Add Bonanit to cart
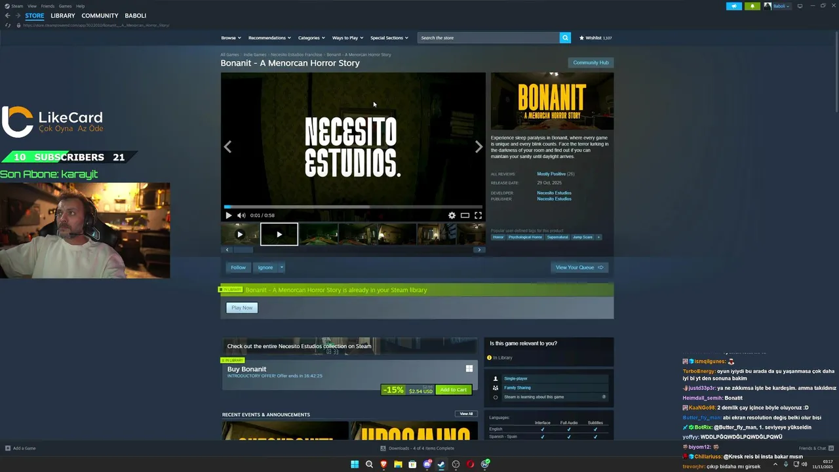Screen dimensions: 839x472 point(454,390)
